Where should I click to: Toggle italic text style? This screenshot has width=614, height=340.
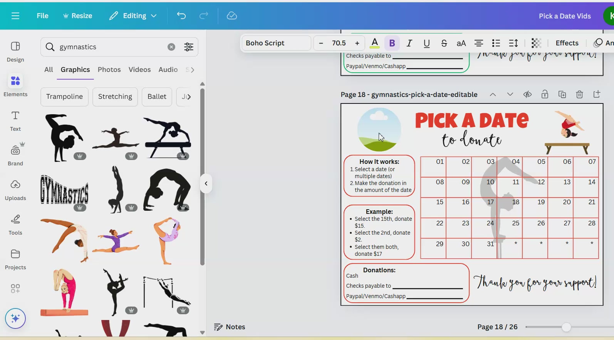click(x=409, y=43)
